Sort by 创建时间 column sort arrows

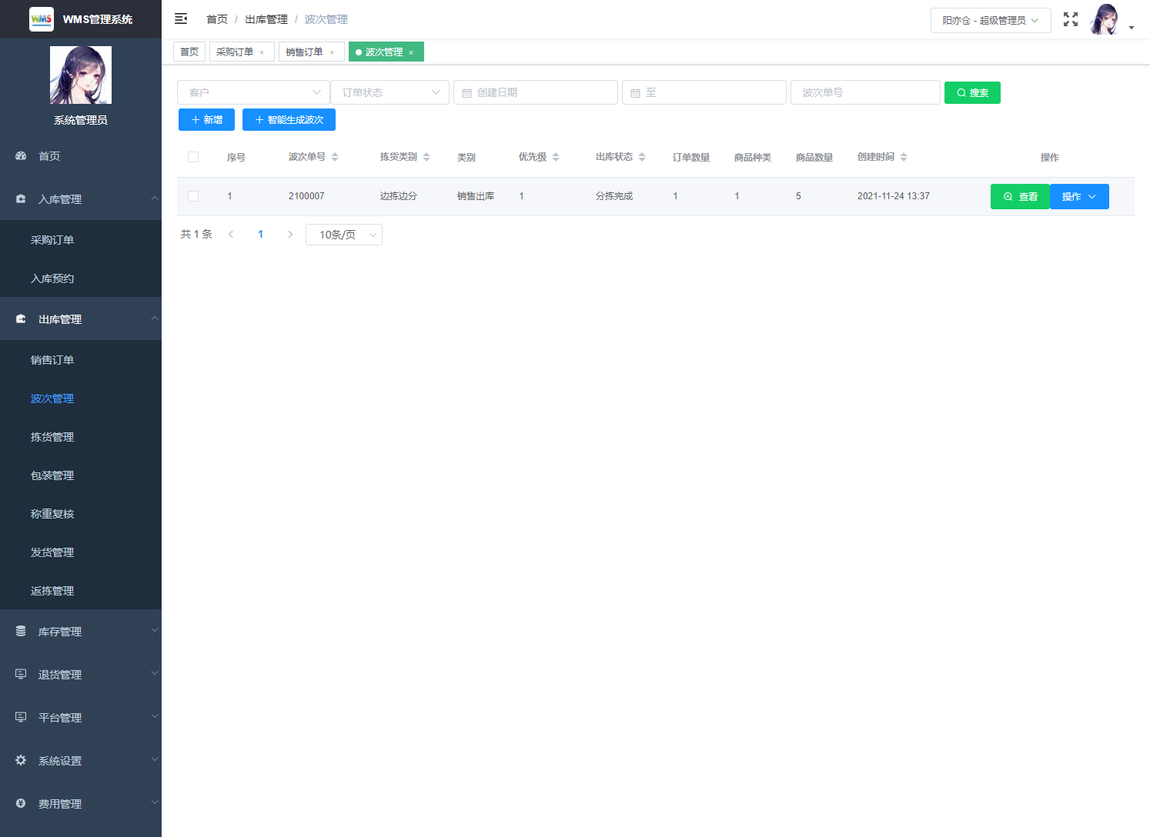pos(904,157)
